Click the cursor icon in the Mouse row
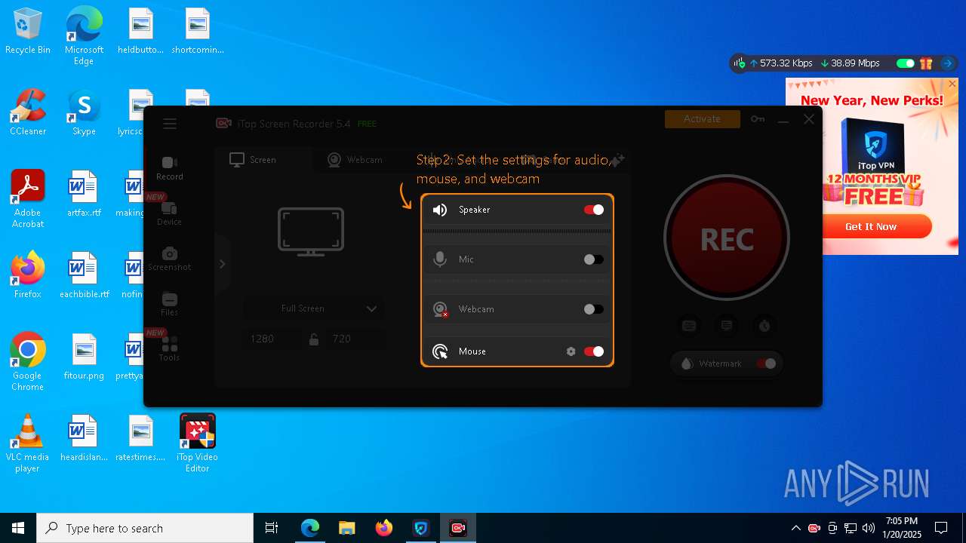The width and height of the screenshot is (966, 543). click(440, 351)
